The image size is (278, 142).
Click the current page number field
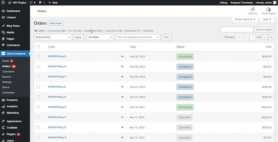253,37
